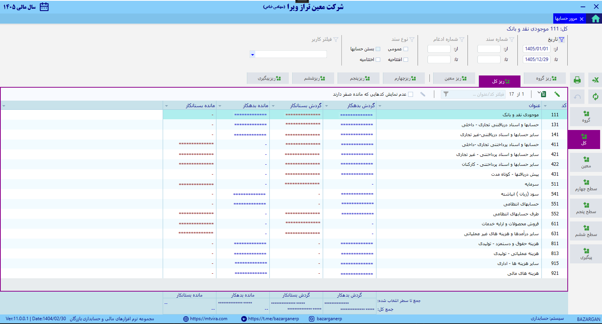The width and height of the screenshot is (602, 324).
Task: Open the https://mtvira.com link
Action: 209,319
